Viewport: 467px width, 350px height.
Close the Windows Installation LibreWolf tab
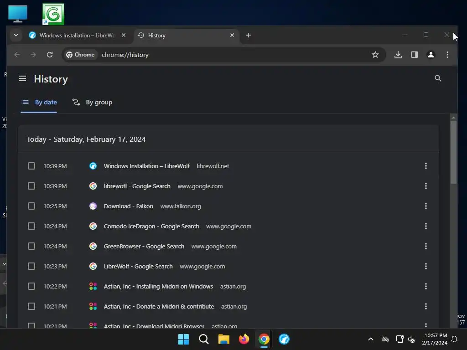[123, 35]
